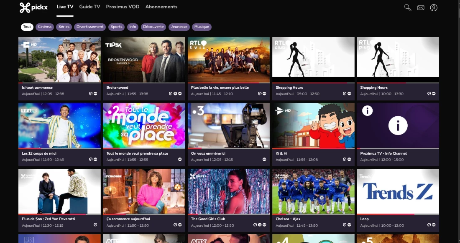Click rightmost round badge on Loop card
Image resolution: width=460 pixels, height=243 pixels.
[434, 225]
